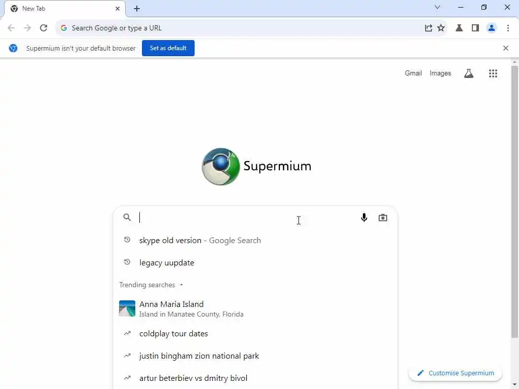Choose justin bingham zion national park
519x389 pixels.
255,356
